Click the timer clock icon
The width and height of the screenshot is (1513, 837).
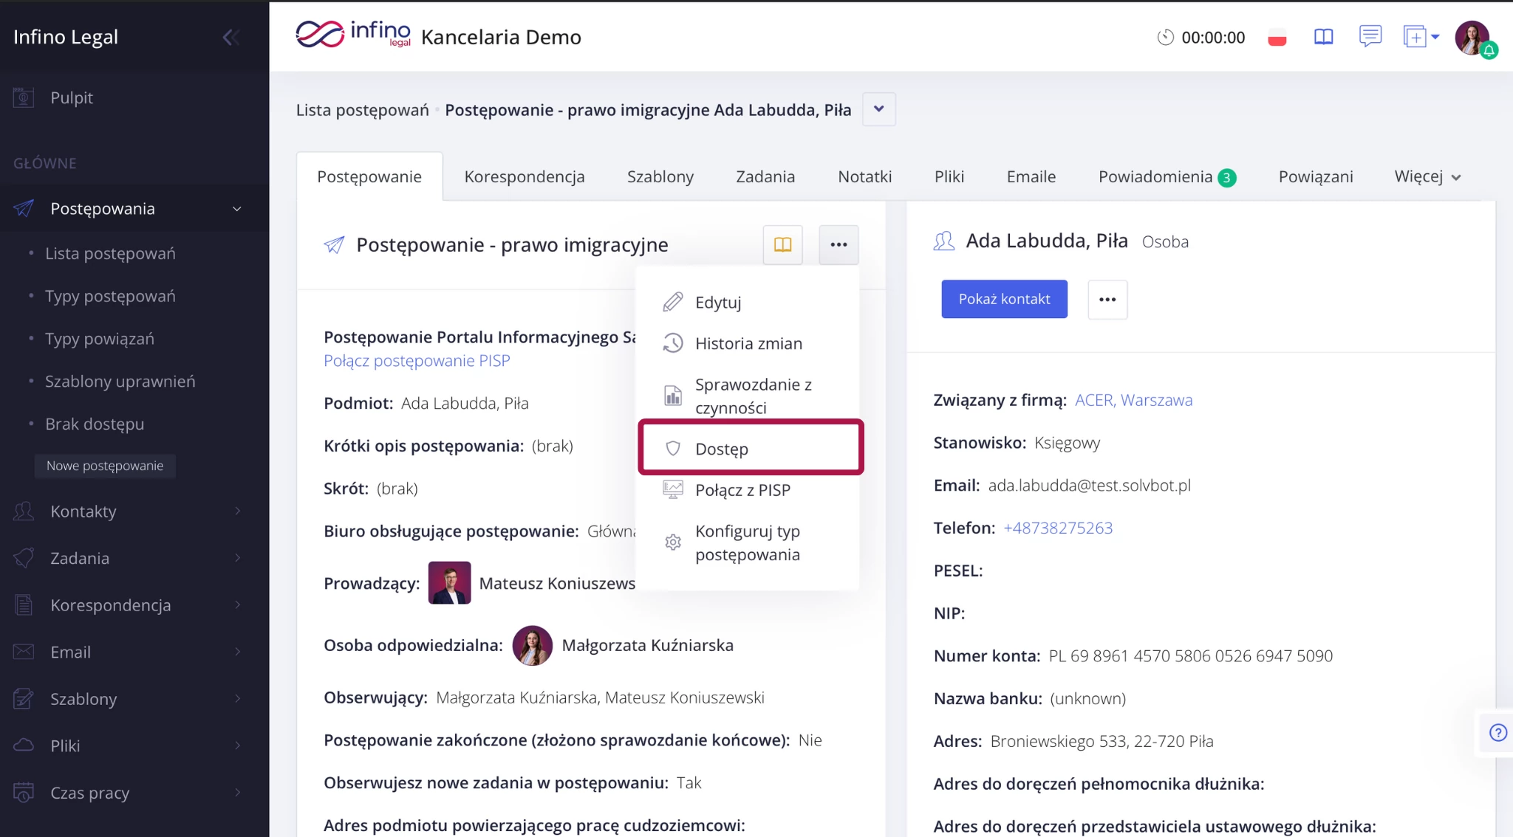pyautogui.click(x=1165, y=37)
